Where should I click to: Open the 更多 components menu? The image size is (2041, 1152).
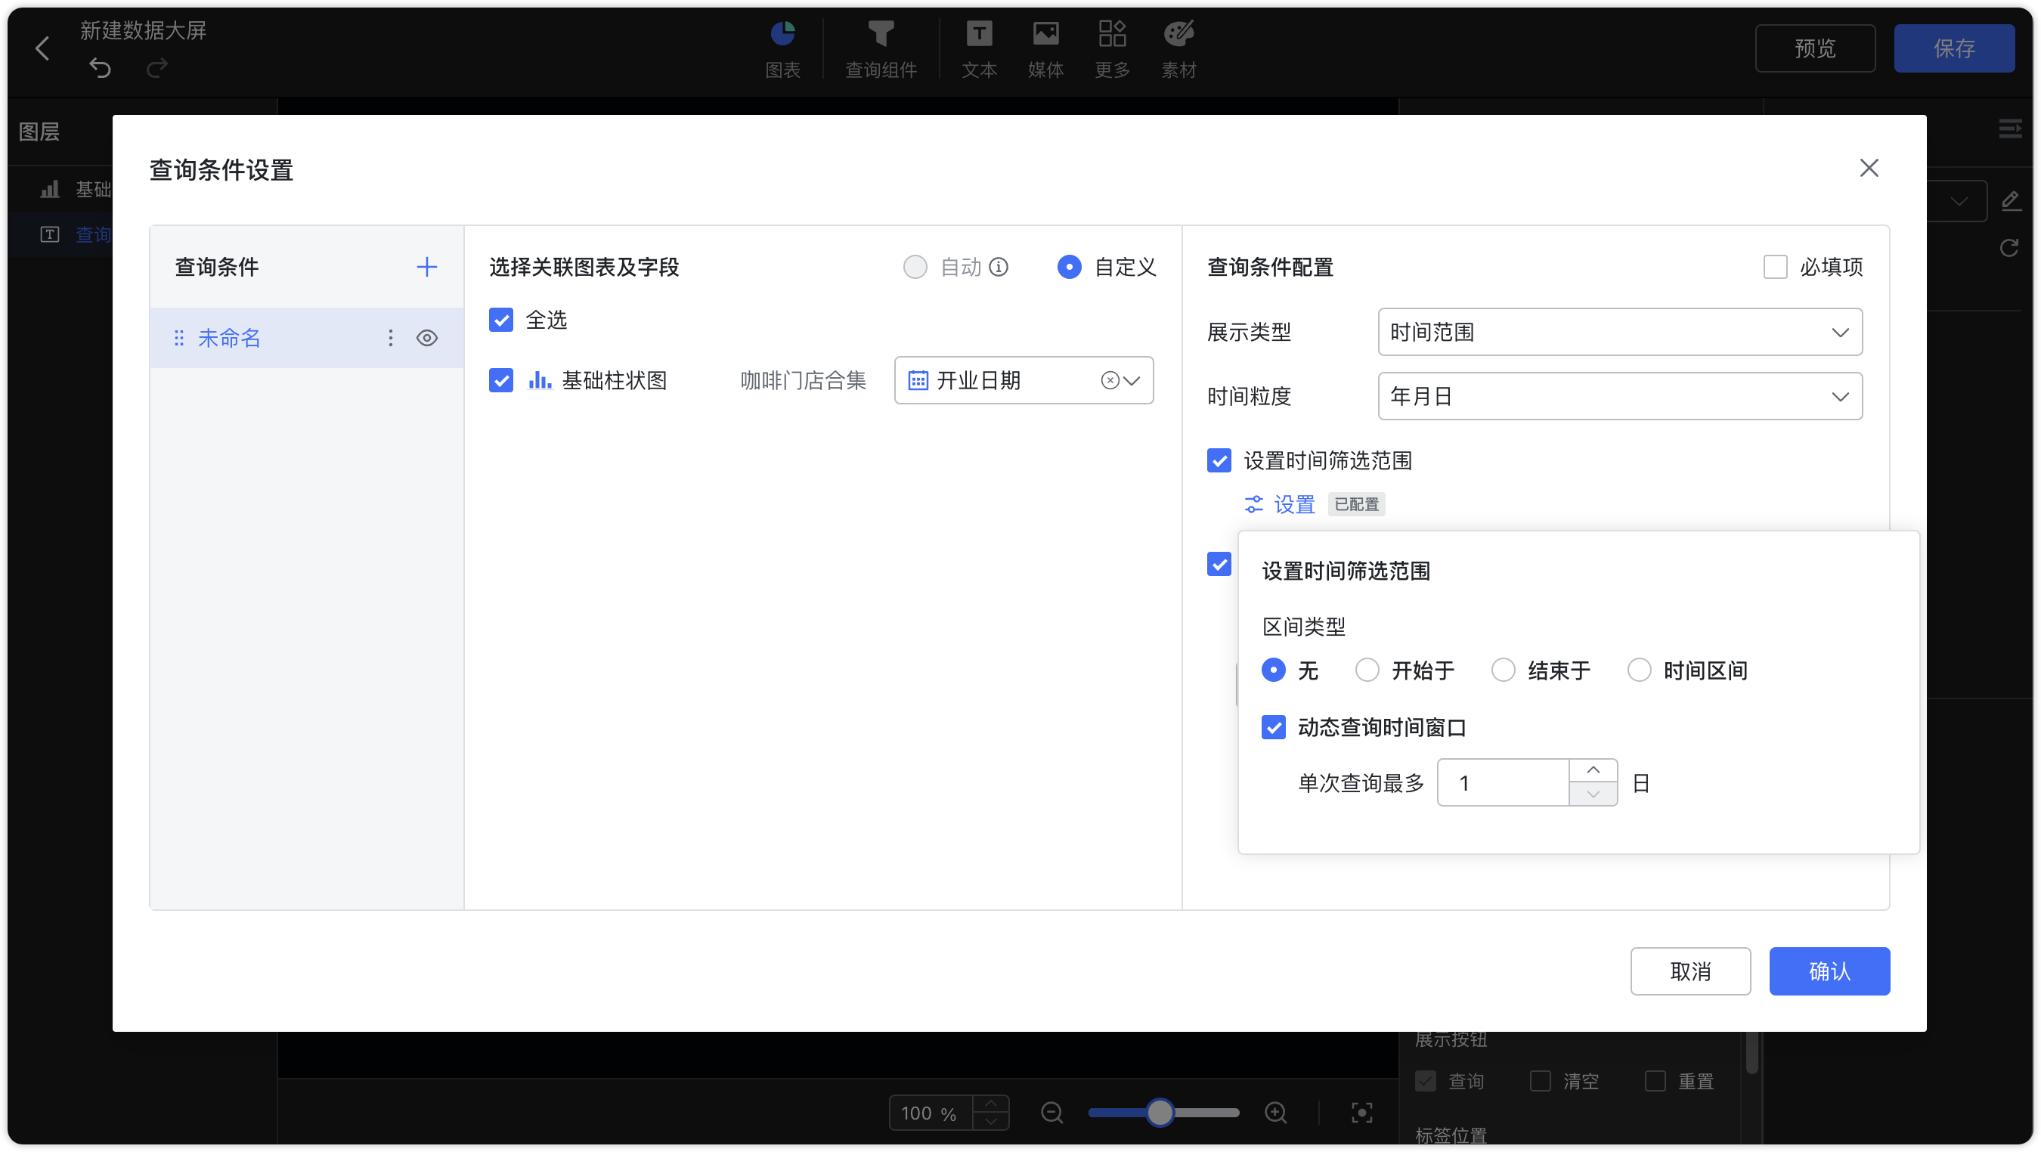(x=1112, y=49)
